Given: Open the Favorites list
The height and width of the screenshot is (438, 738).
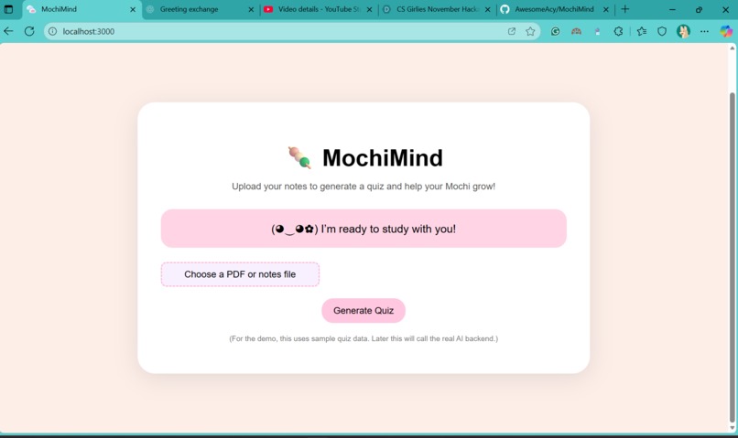Looking at the screenshot, I should pyautogui.click(x=642, y=31).
